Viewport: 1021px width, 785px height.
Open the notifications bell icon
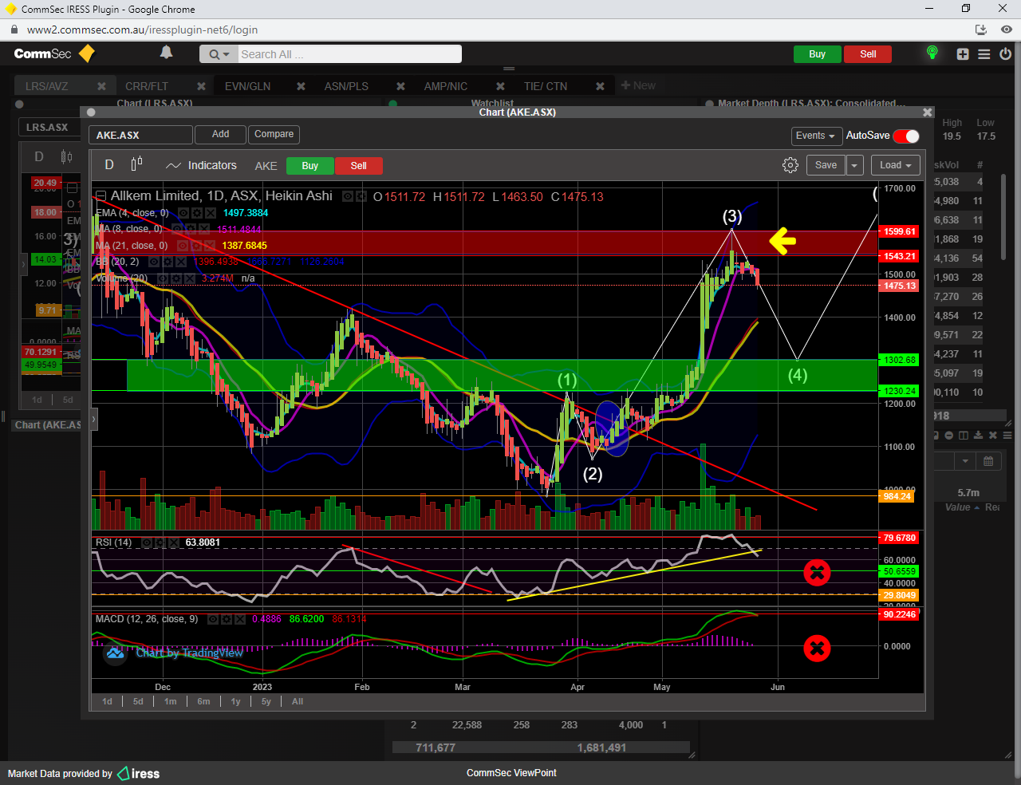point(166,53)
